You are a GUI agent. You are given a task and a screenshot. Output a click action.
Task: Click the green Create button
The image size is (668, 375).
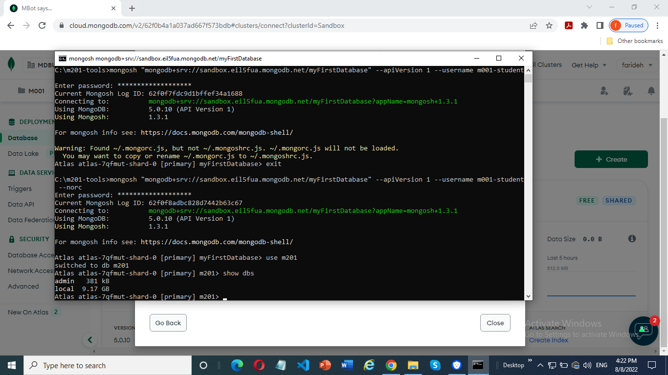[611, 159]
